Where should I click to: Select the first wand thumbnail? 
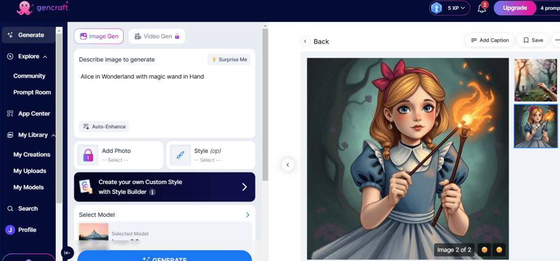click(x=536, y=80)
